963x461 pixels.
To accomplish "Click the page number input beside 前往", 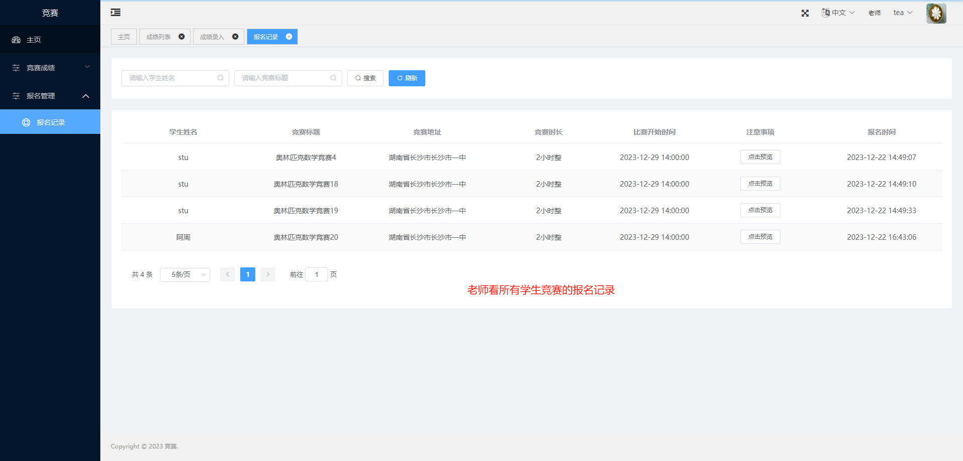I will [x=316, y=274].
